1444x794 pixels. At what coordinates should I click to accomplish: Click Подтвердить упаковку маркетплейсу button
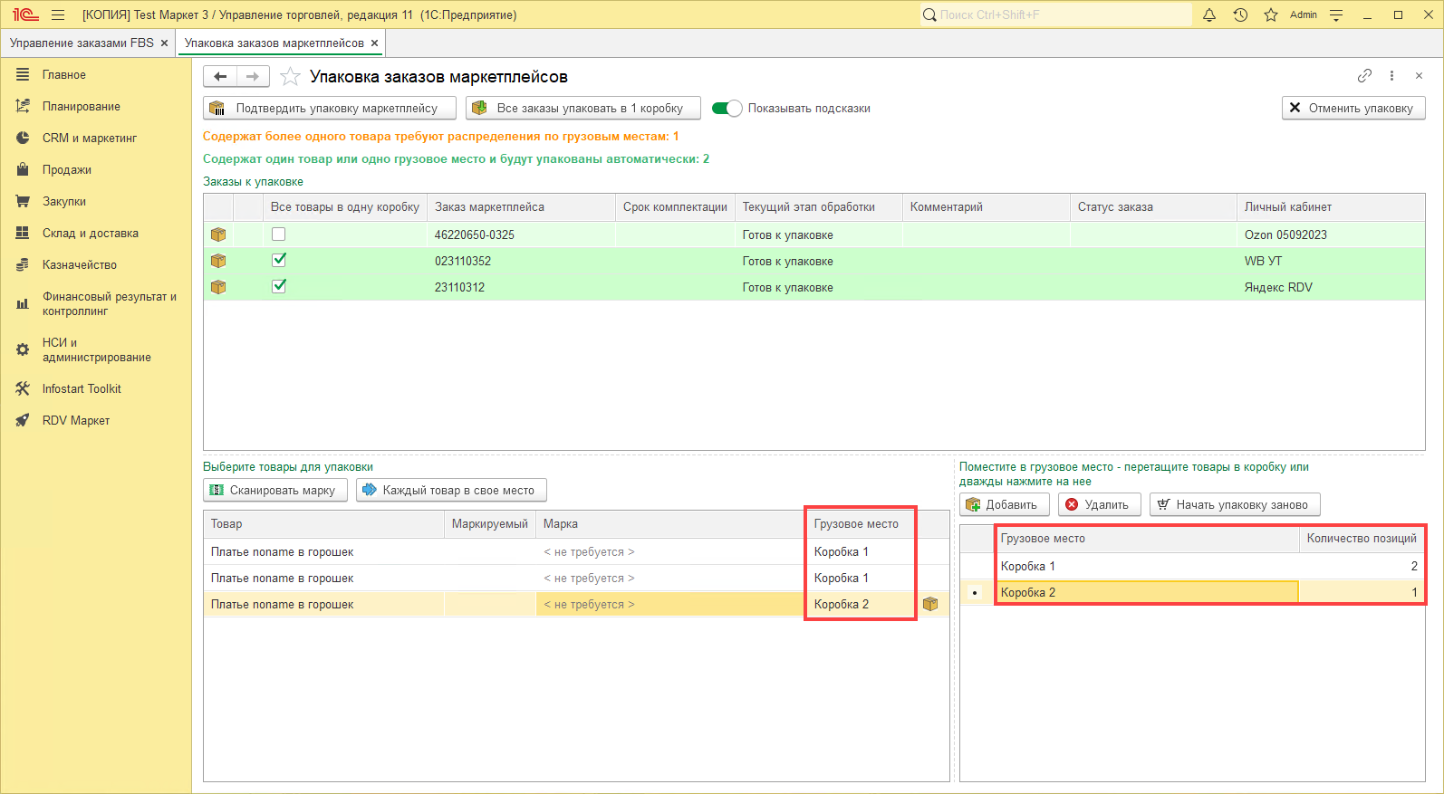click(330, 109)
